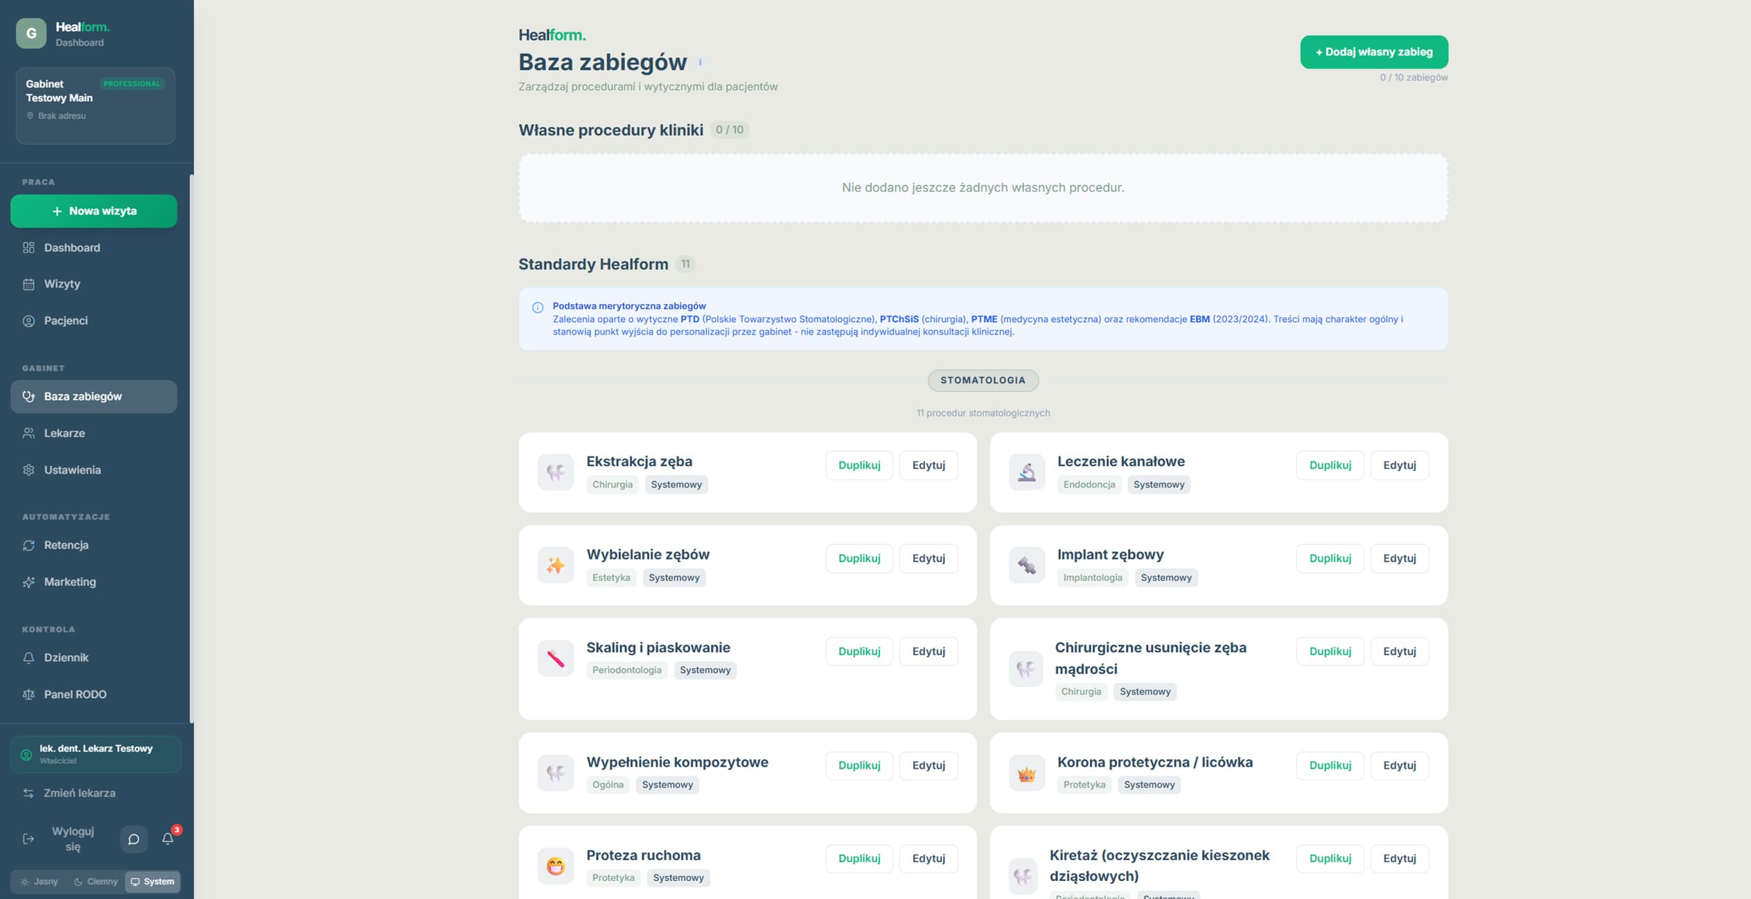Viewport: 1751px width, 899px height.
Task: Open Dziennik log
Action: click(94, 657)
